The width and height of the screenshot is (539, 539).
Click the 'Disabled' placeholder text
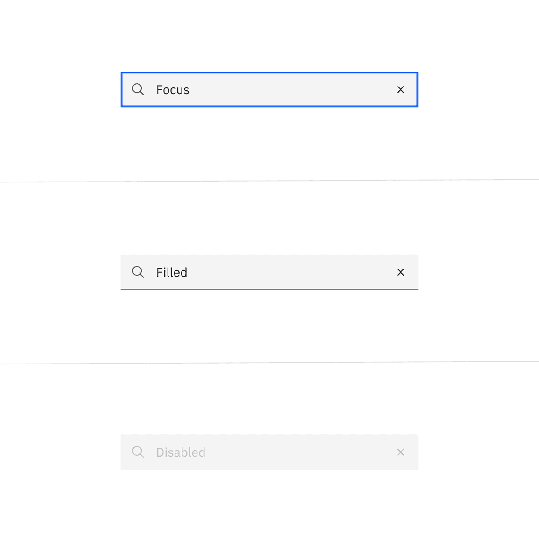point(181,452)
